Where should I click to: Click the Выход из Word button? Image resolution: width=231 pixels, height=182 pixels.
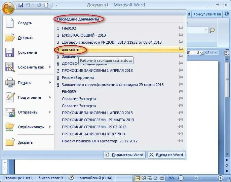166,155
